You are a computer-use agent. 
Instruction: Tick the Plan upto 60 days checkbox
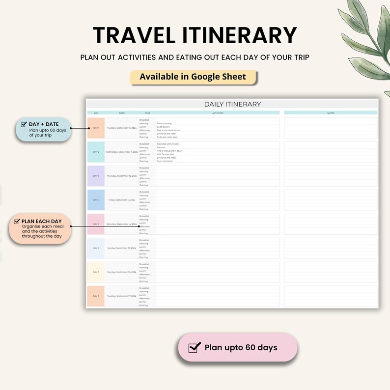coord(195,347)
